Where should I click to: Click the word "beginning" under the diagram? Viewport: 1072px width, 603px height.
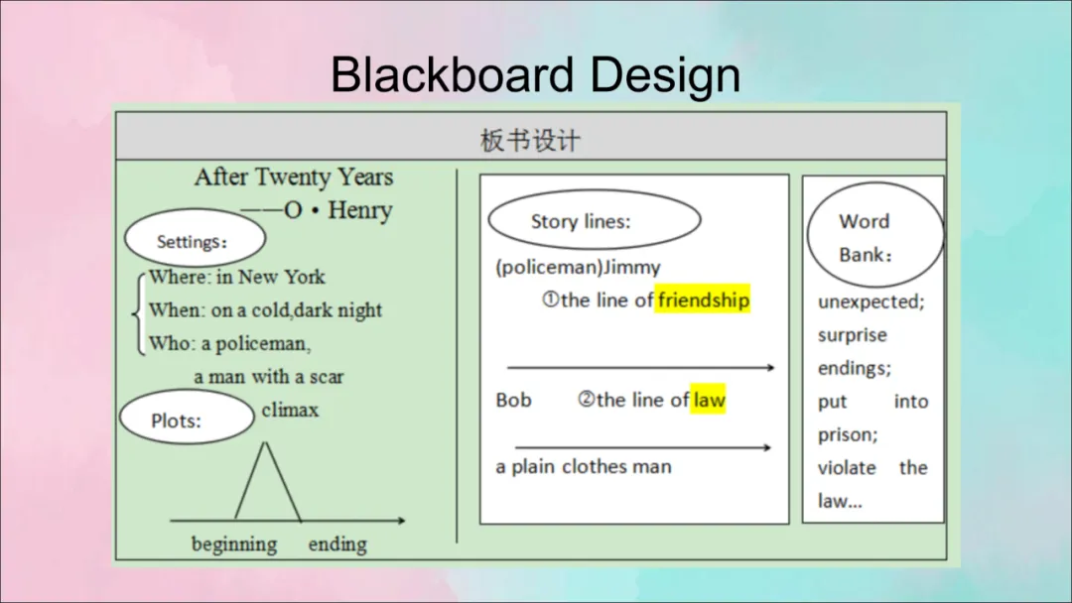234,544
